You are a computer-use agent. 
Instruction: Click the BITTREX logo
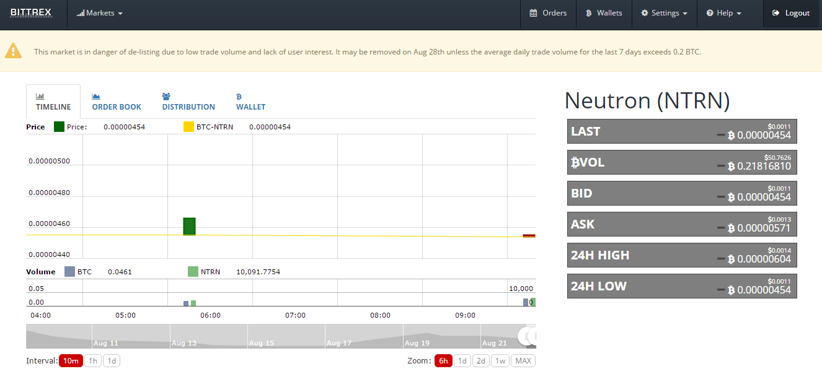(x=31, y=12)
